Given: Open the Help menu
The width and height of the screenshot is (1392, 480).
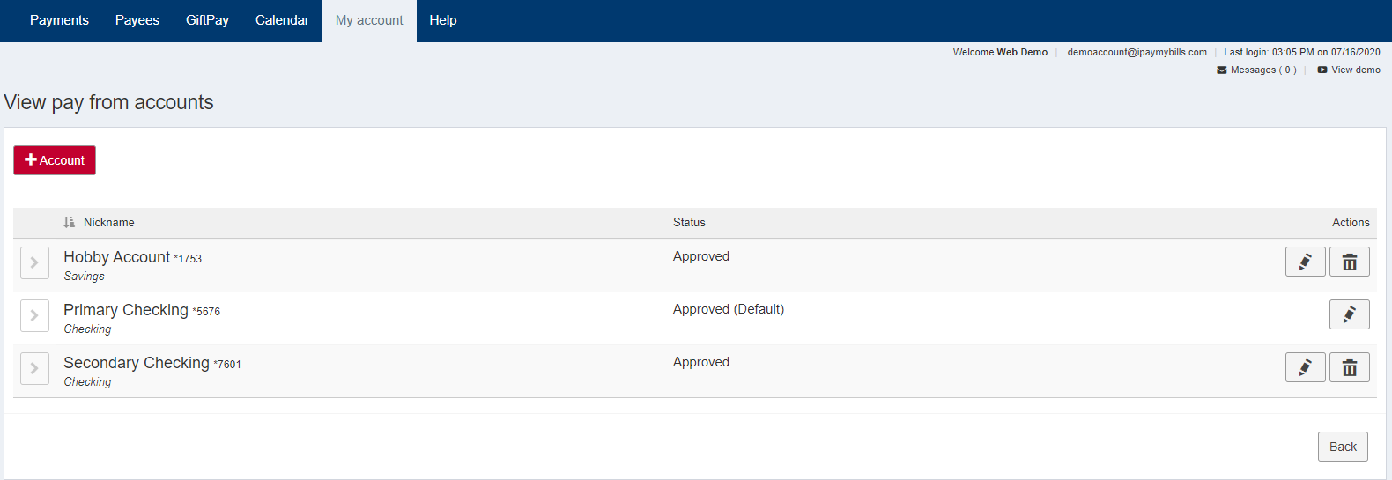Looking at the screenshot, I should point(443,20).
